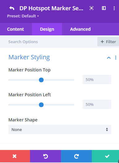Switch to the Advanced tab
The width and height of the screenshot is (119, 163).
(80, 29)
